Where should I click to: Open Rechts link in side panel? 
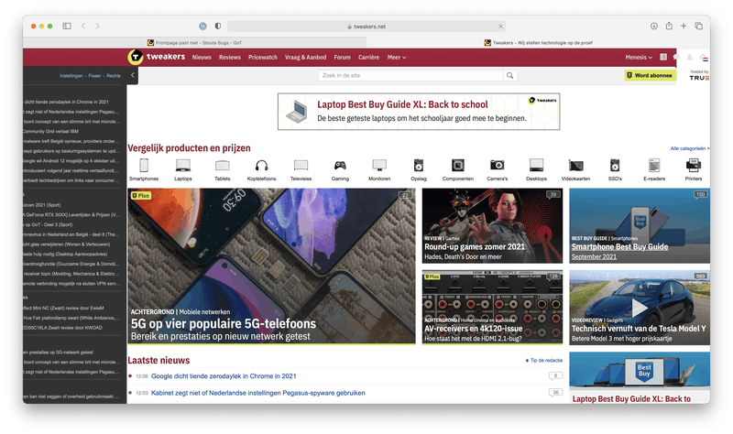click(x=113, y=76)
